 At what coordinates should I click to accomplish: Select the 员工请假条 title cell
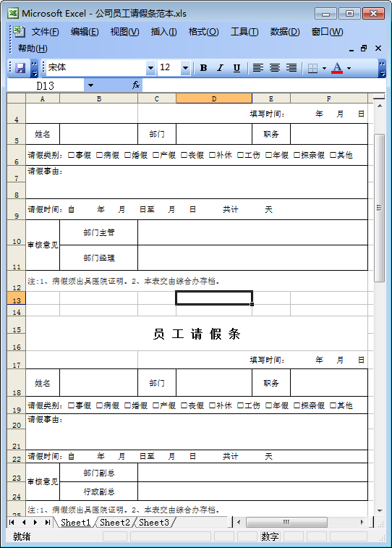(x=197, y=334)
